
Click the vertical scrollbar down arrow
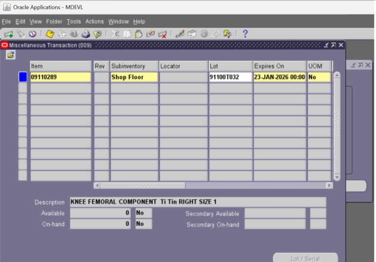click(x=337, y=177)
